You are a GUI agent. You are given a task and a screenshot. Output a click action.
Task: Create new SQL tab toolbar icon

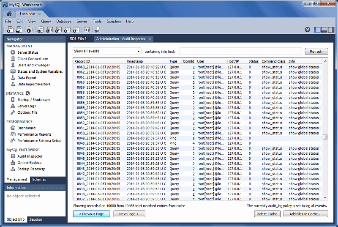click(10, 30)
